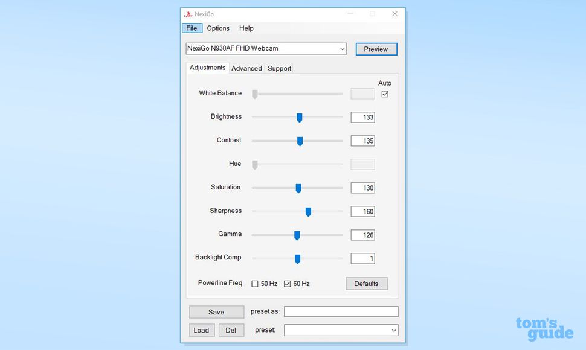
Task: Toggle the 60 Hz powerline checkbox
Action: point(287,284)
